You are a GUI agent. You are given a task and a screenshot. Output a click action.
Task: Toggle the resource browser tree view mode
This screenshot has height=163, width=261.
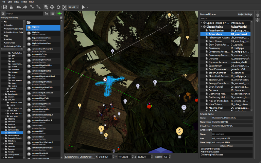coord(46,14)
